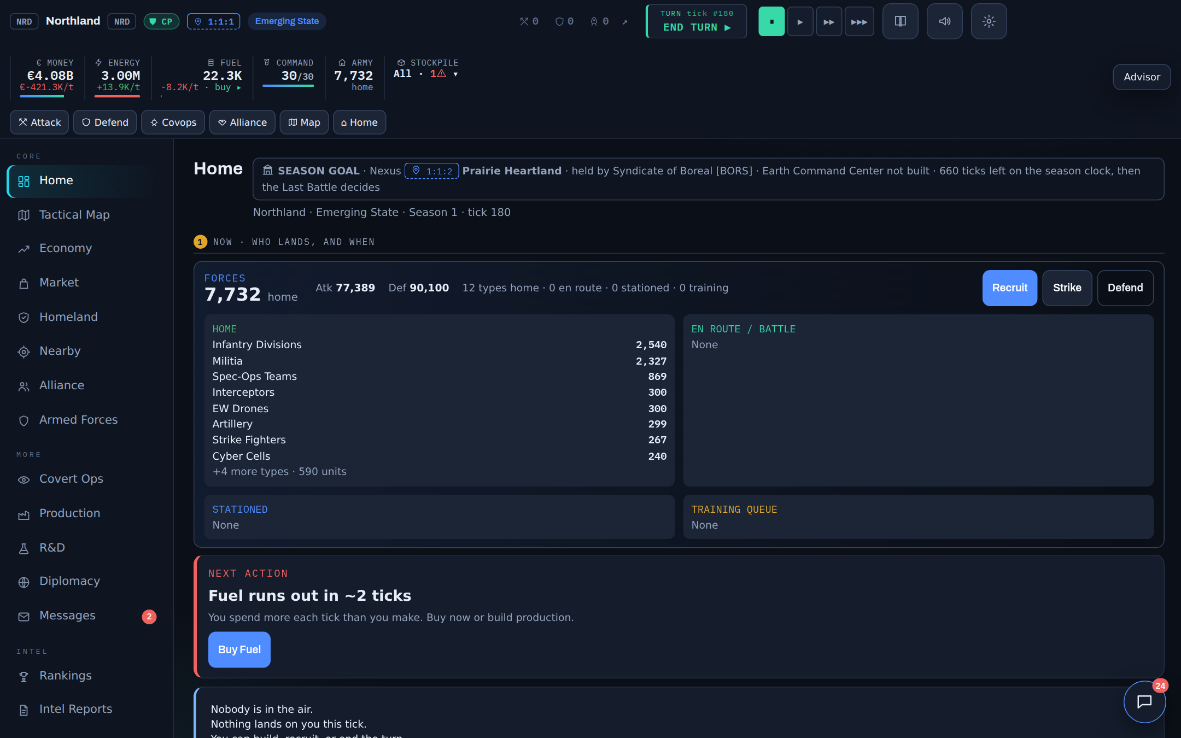The image size is (1181, 738).
Task: Open Map from the top toolbar
Action: (x=304, y=122)
